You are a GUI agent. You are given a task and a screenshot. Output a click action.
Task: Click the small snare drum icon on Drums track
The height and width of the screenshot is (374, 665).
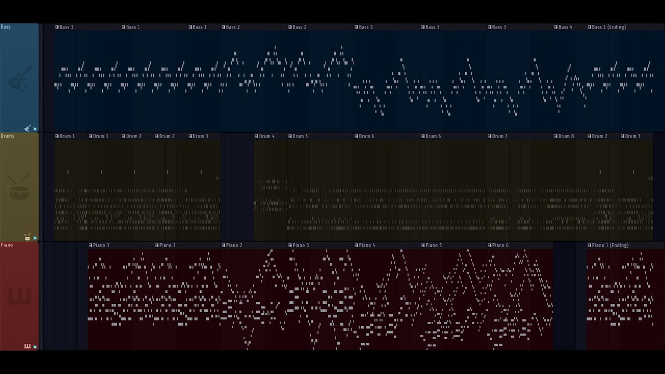tap(28, 237)
